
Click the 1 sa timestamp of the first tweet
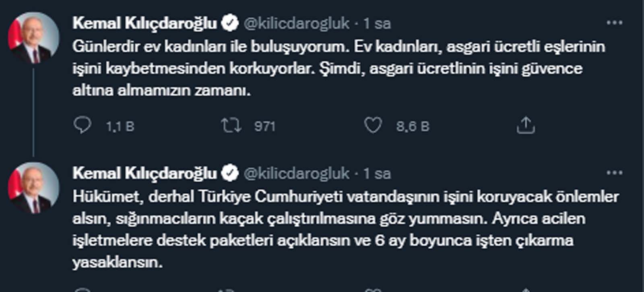[x=378, y=23]
